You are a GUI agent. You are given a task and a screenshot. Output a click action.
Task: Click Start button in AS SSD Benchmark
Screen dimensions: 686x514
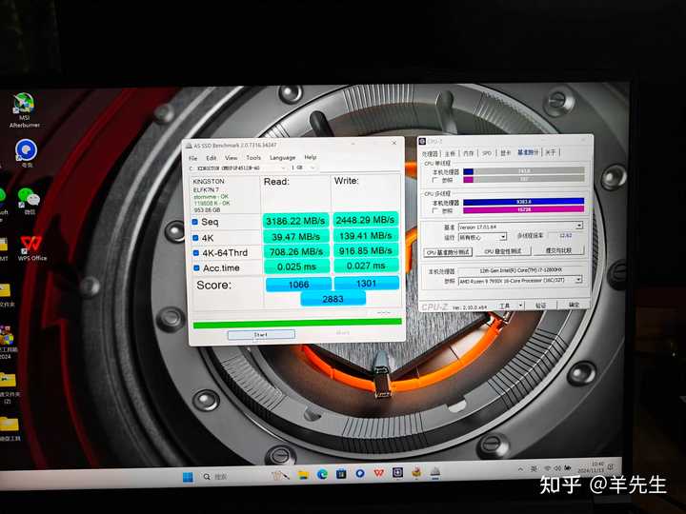click(261, 335)
